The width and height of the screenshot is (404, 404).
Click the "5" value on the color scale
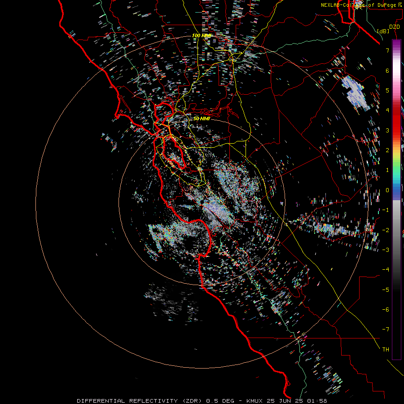(x=387, y=90)
